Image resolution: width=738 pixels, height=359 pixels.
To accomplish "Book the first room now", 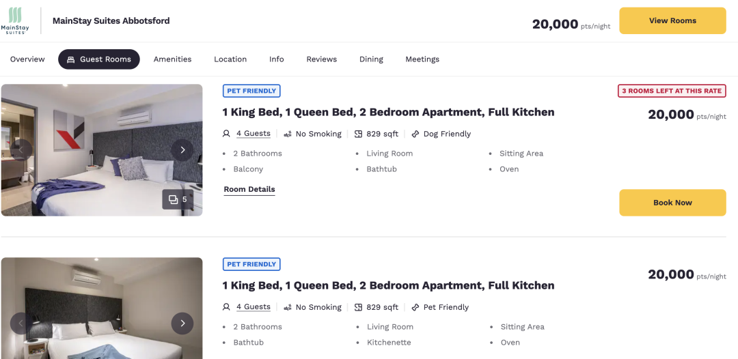I will click(x=672, y=203).
